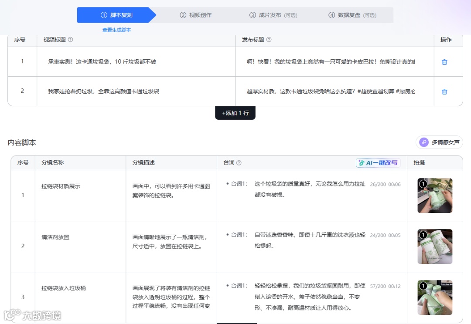Delete row 2 script with the trash icon

click(444, 91)
